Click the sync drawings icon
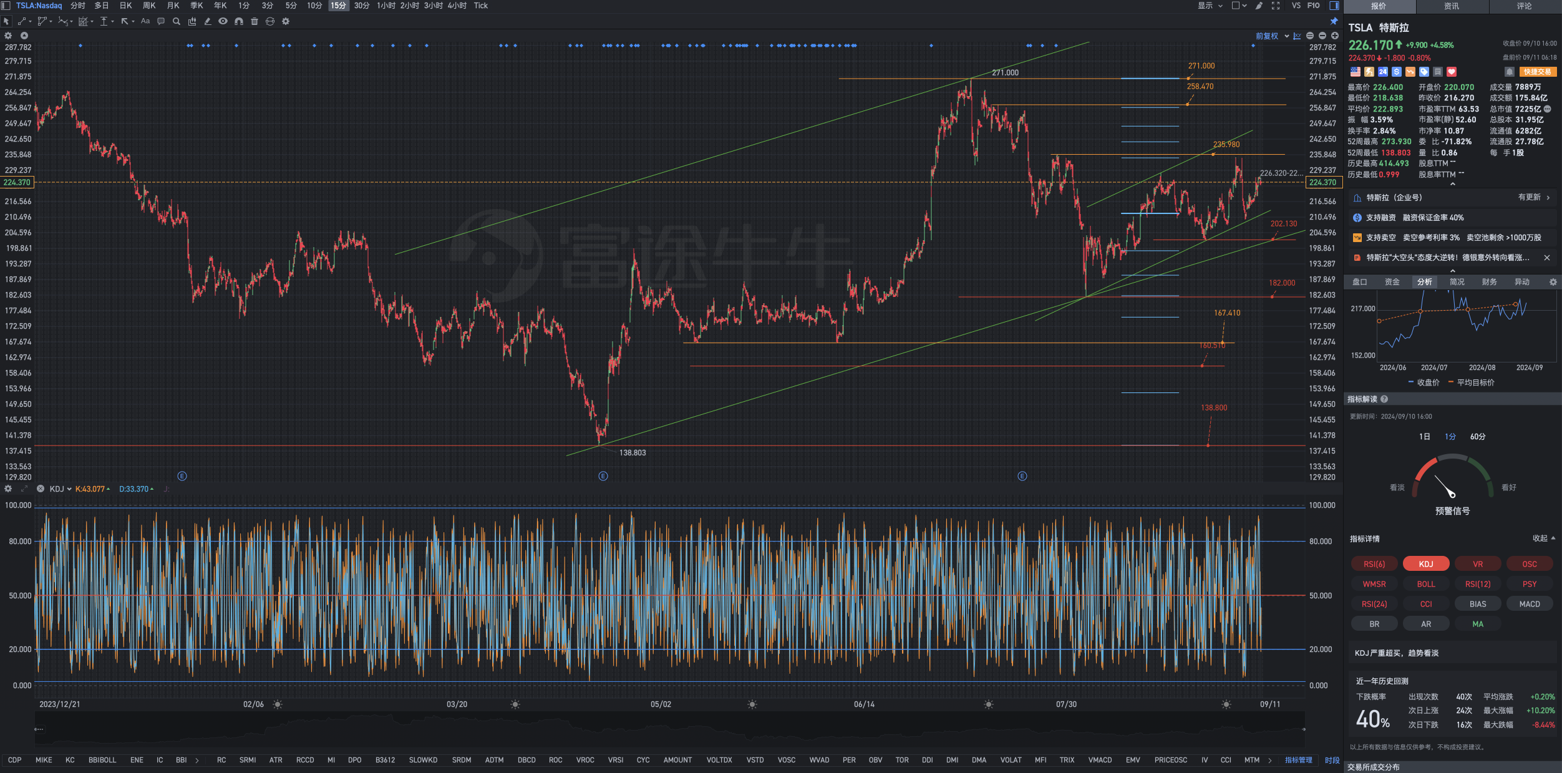Viewport: 1562px width, 773px height. [270, 21]
